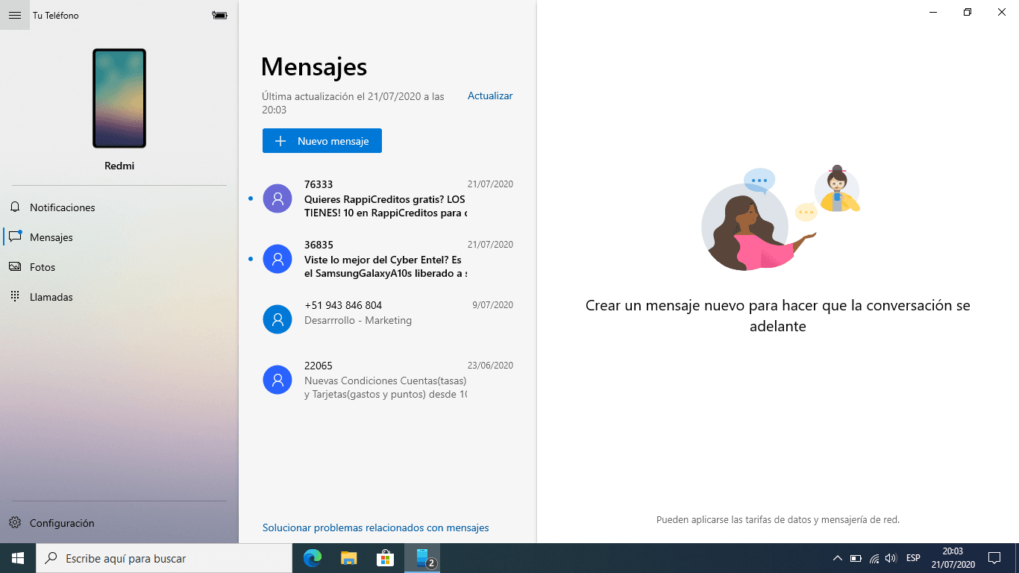This screenshot has height=573, width=1019.
Task: Open the hamburger navigation menu
Action: (x=15, y=15)
